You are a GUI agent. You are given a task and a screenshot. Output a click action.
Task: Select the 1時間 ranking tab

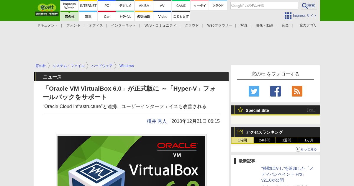tap(242, 140)
